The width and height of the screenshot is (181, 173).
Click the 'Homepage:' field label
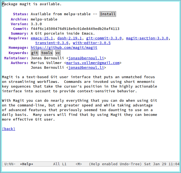point(19,48)
